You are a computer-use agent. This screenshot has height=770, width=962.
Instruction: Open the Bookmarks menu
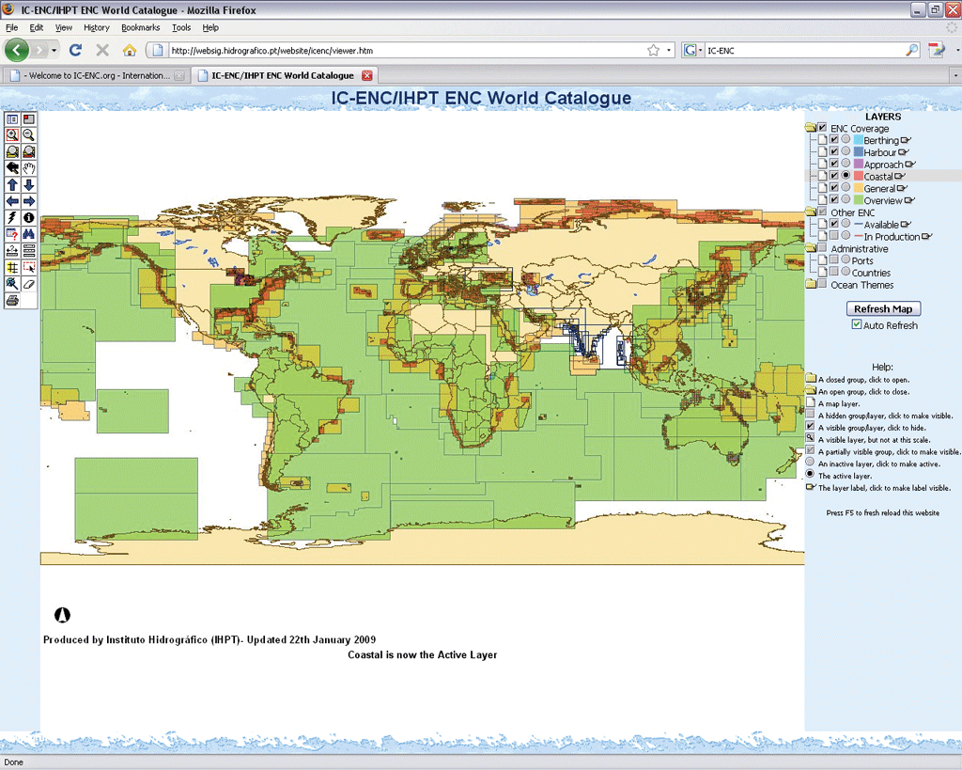point(140,28)
